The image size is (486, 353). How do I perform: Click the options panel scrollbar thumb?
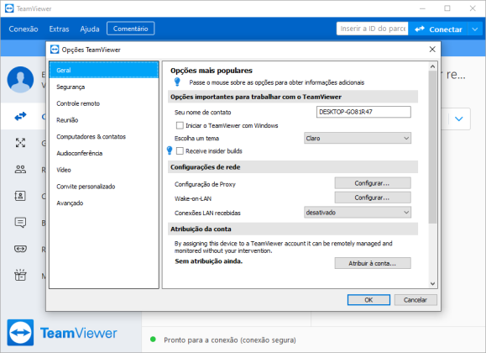(x=432, y=147)
